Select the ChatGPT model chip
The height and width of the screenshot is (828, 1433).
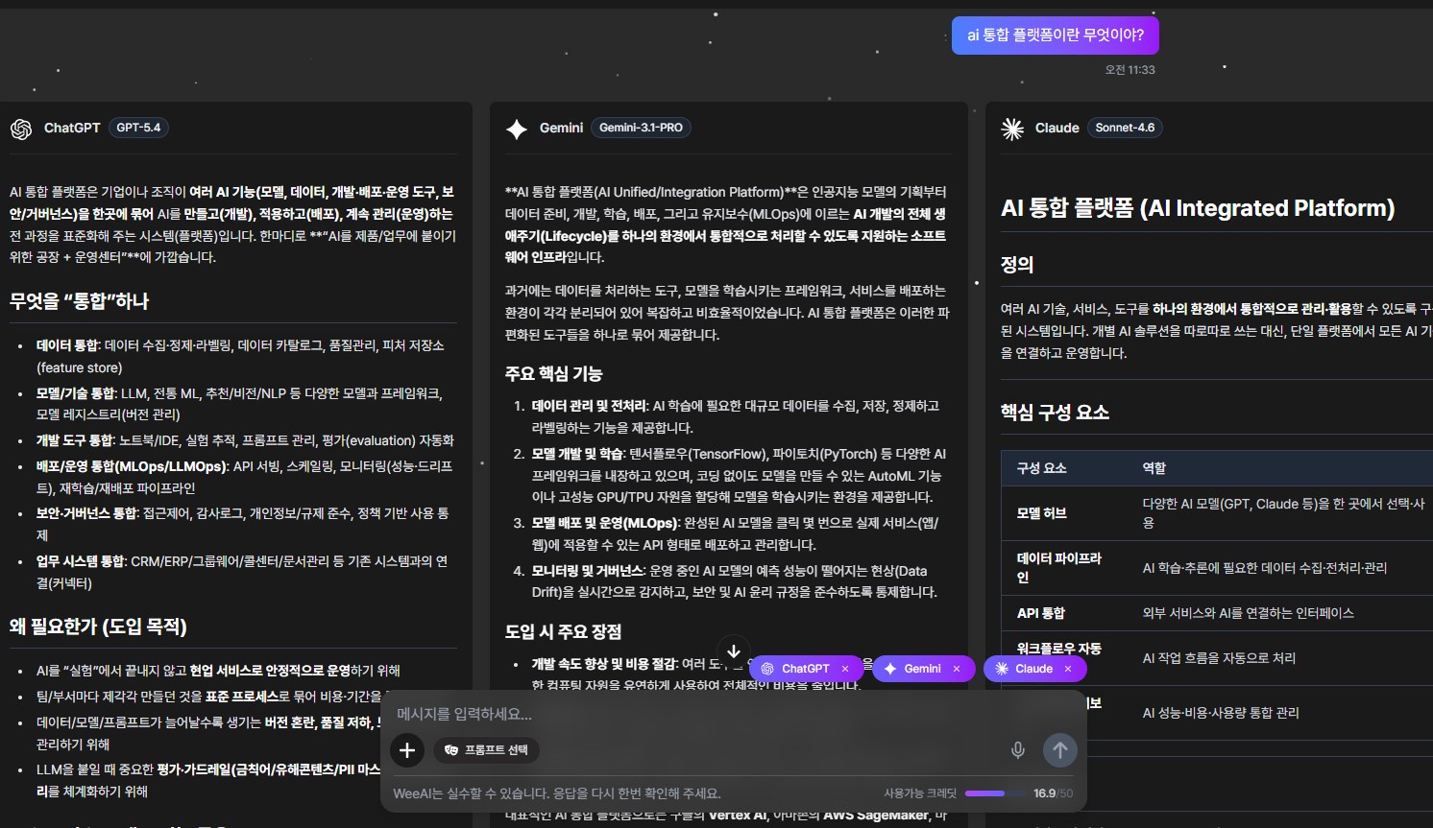click(797, 669)
